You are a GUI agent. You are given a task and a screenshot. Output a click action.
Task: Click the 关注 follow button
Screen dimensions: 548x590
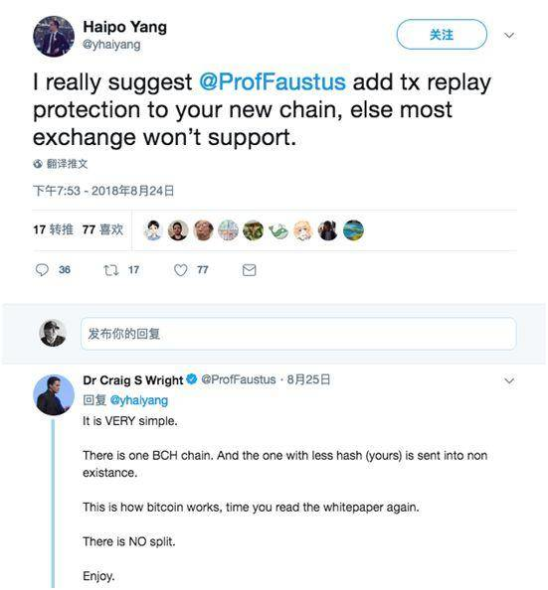click(442, 35)
